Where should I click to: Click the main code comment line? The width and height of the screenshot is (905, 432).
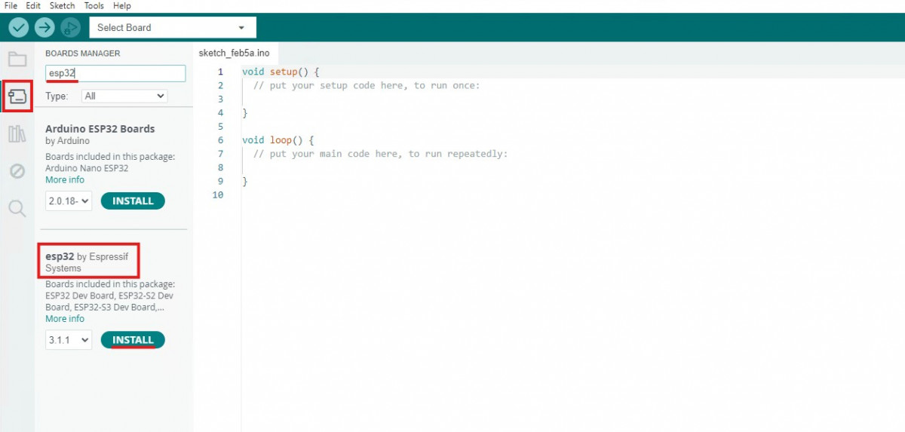(x=381, y=154)
